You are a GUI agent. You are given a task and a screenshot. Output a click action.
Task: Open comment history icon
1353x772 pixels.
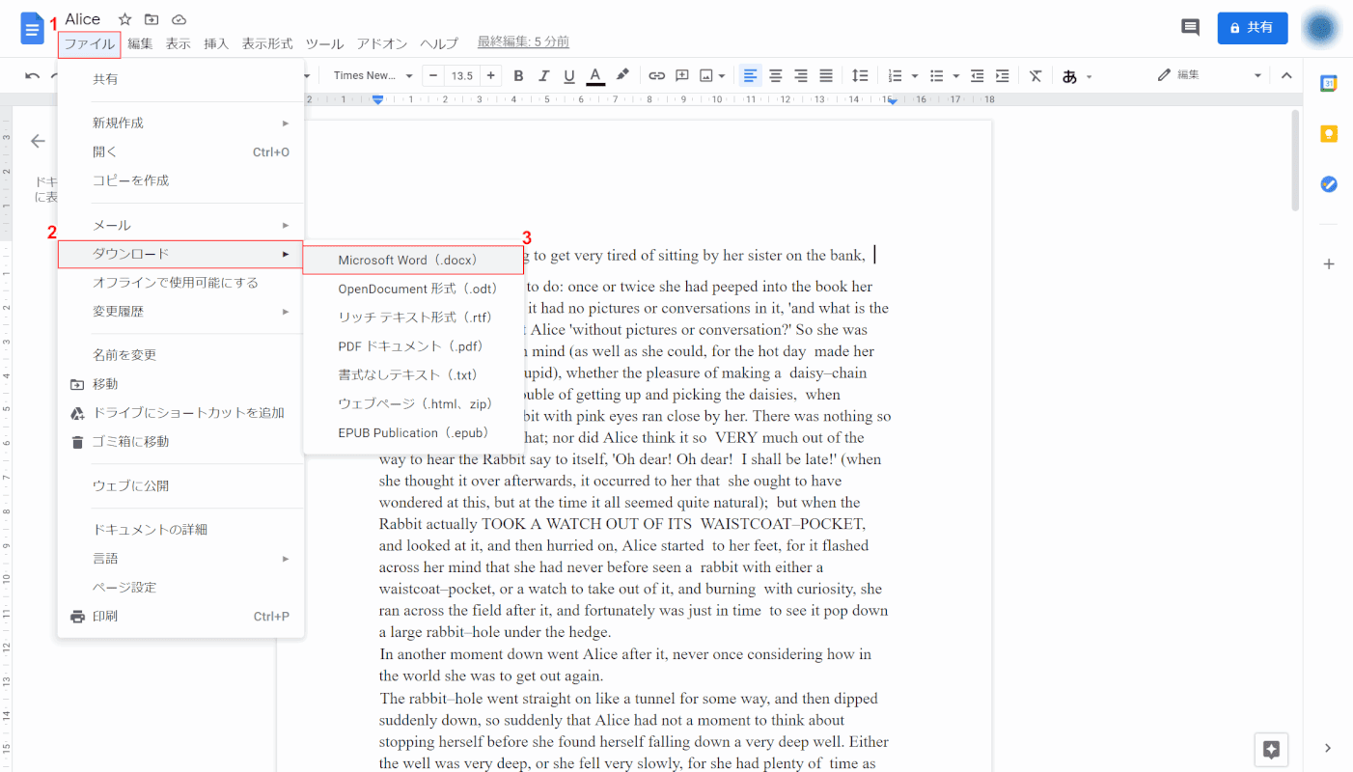[x=1190, y=28]
